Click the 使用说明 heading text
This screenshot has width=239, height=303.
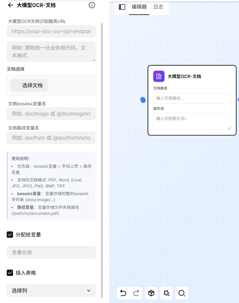click(20, 159)
